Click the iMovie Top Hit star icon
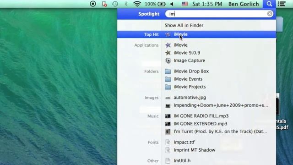293x165 pixels. [168, 34]
